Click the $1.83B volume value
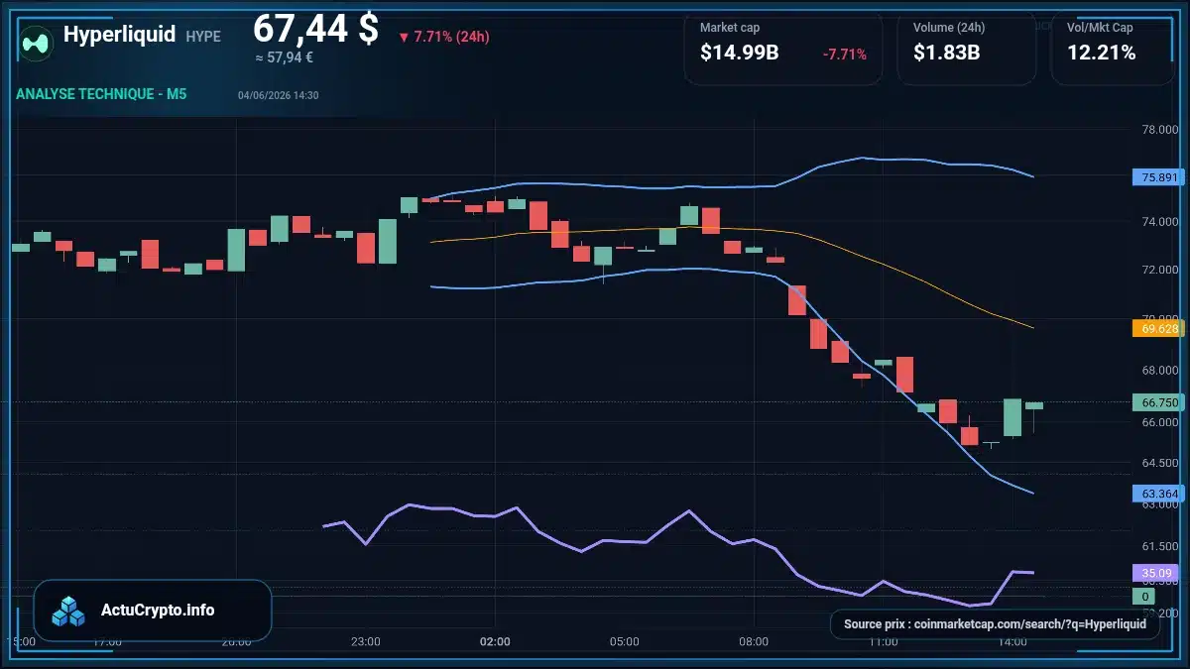Image resolution: width=1190 pixels, height=669 pixels. (x=946, y=54)
